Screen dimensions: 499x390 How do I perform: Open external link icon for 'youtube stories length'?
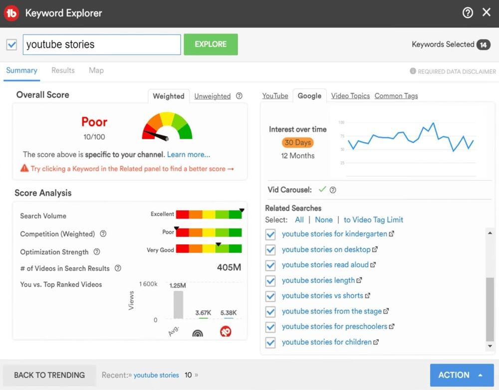pos(359,280)
